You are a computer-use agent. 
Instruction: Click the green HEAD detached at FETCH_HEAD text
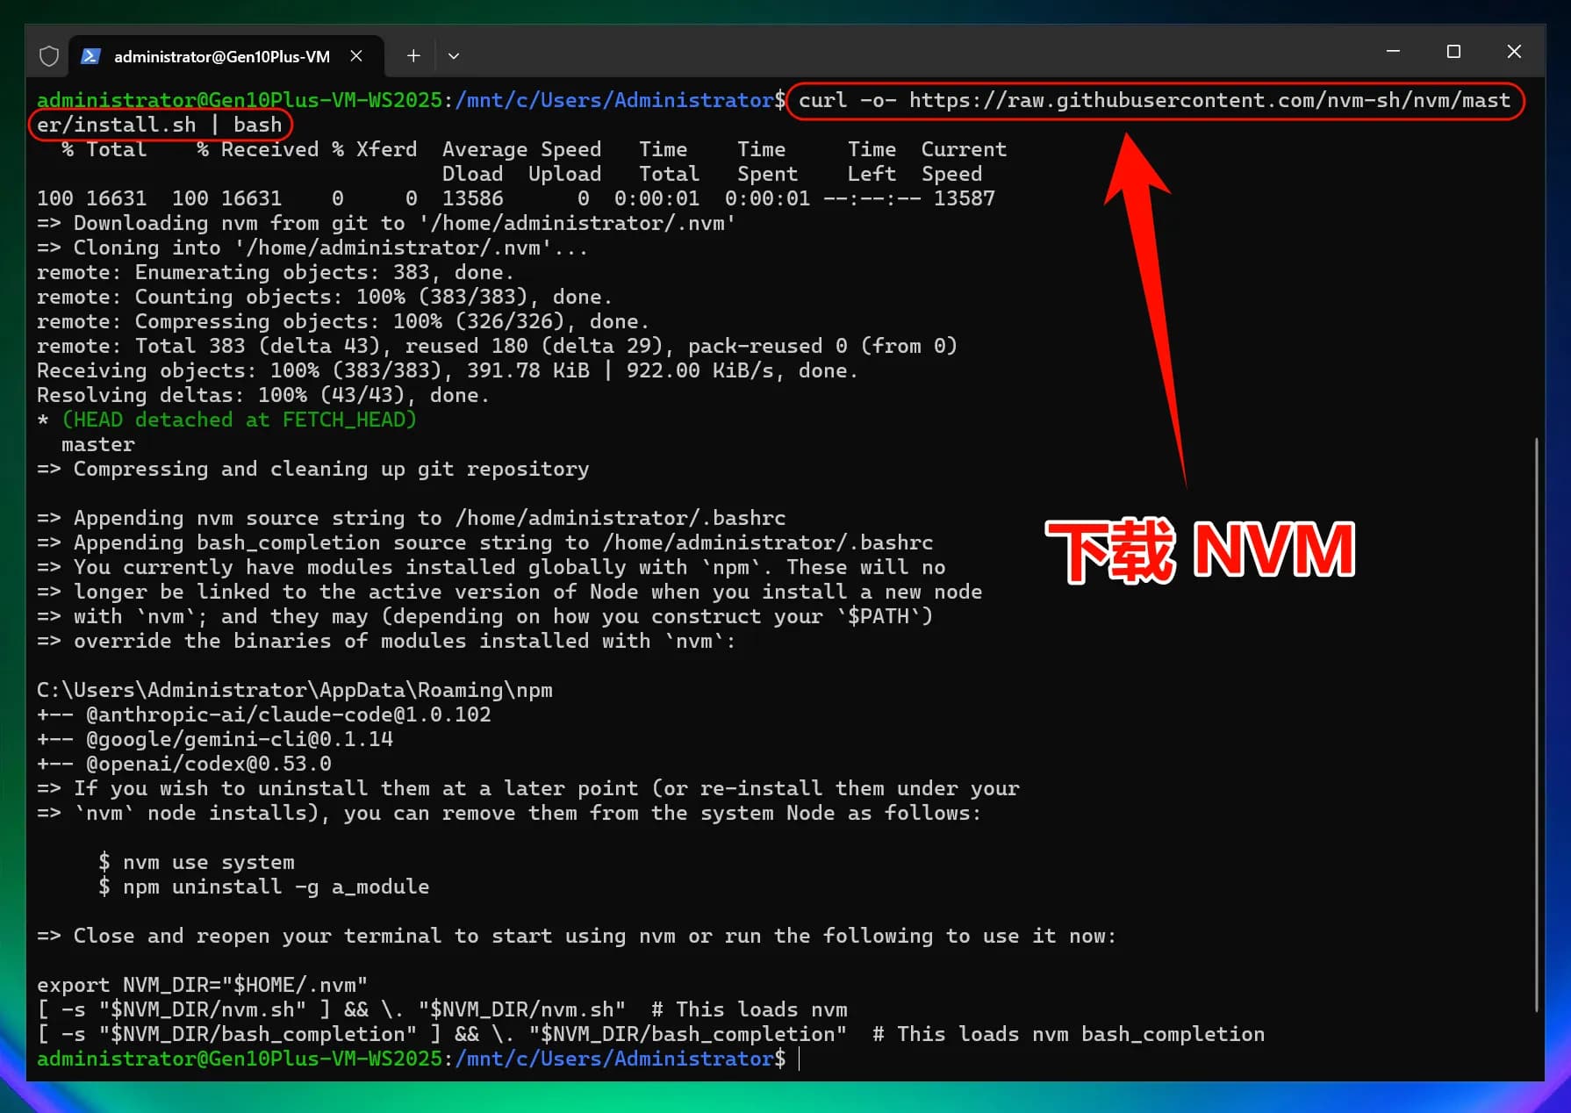coord(239,420)
